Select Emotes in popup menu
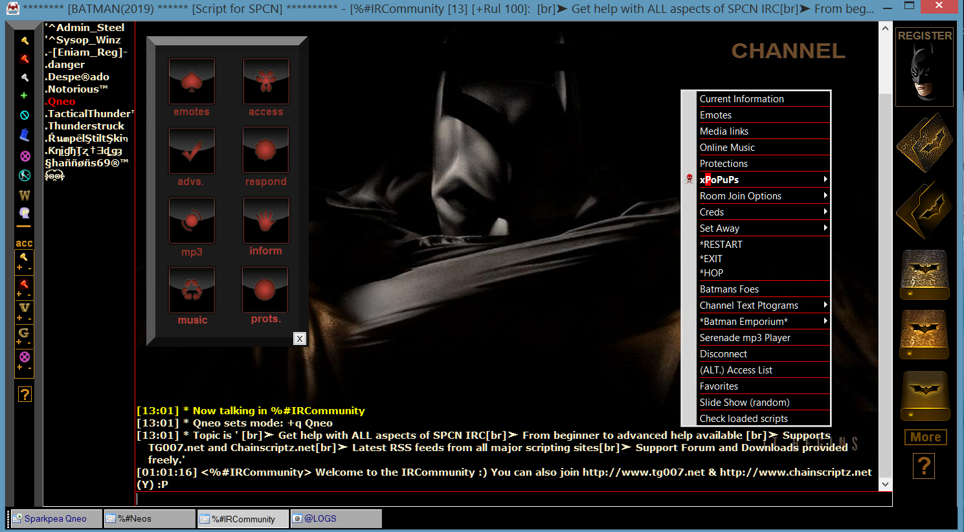964x532 pixels. tap(764, 115)
